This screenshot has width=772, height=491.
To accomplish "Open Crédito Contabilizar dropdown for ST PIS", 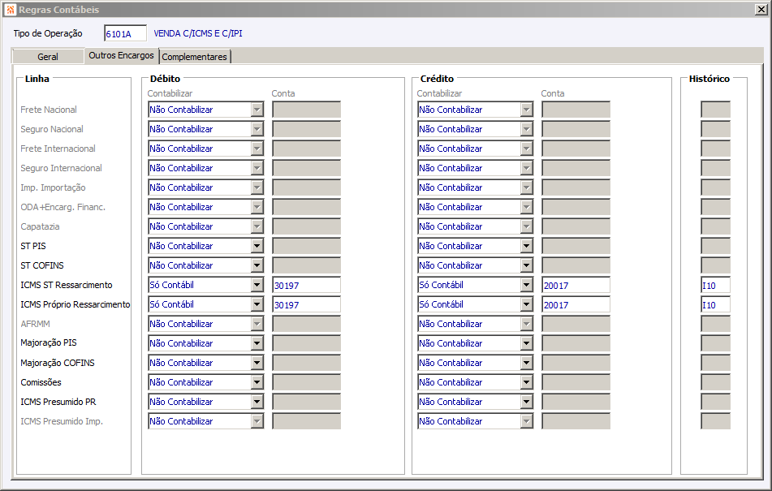I will tap(526, 246).
